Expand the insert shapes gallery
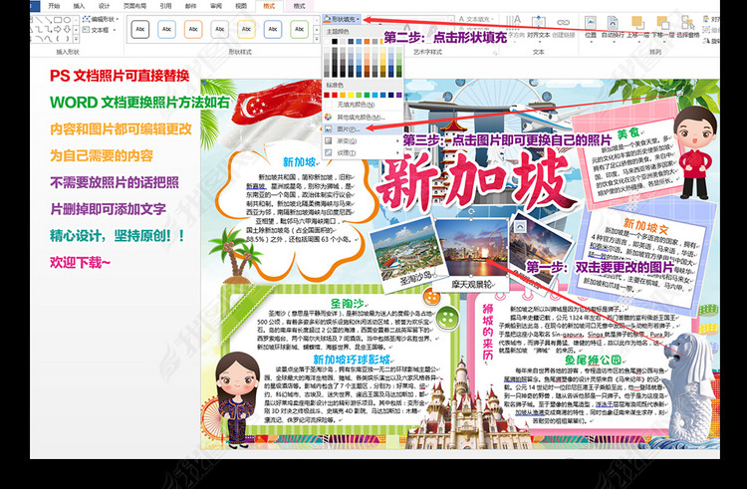This screenshot has width=747, height=489. coord(76,38)
